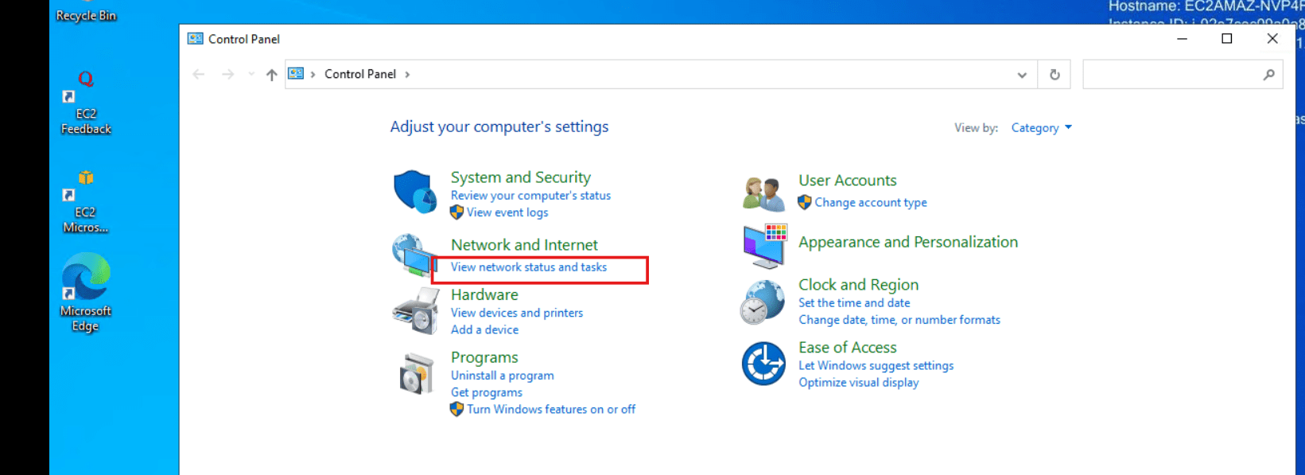Screen dimensions: 1305x475
Task: Click the search magnifier icon
Action: [1268, 75]
